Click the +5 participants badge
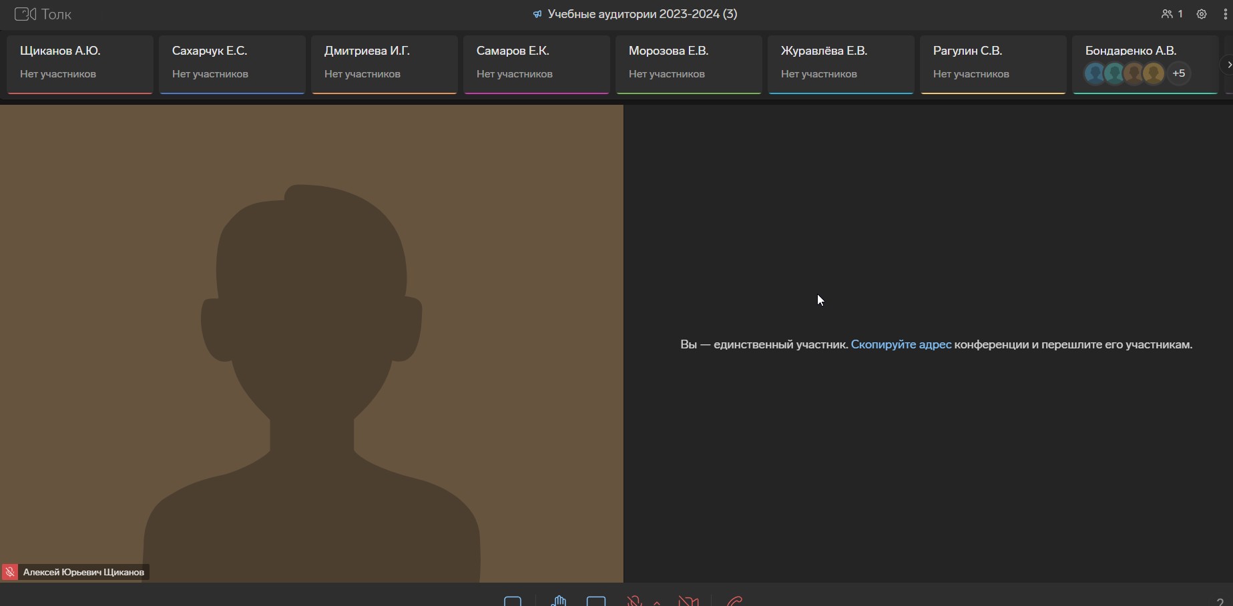 [x=1179, y=73]
